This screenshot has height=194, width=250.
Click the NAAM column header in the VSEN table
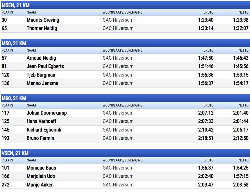[x=31, y=160]
